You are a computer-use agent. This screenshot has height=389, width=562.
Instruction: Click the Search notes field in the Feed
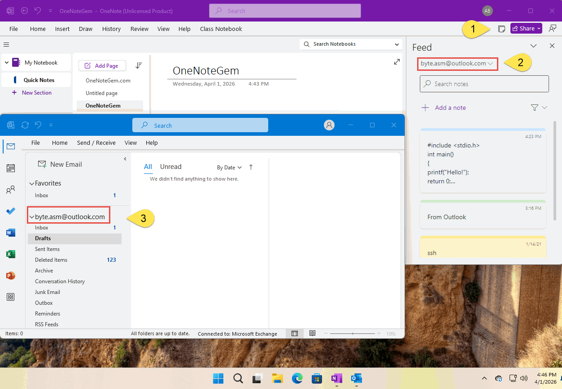point(484,84)
